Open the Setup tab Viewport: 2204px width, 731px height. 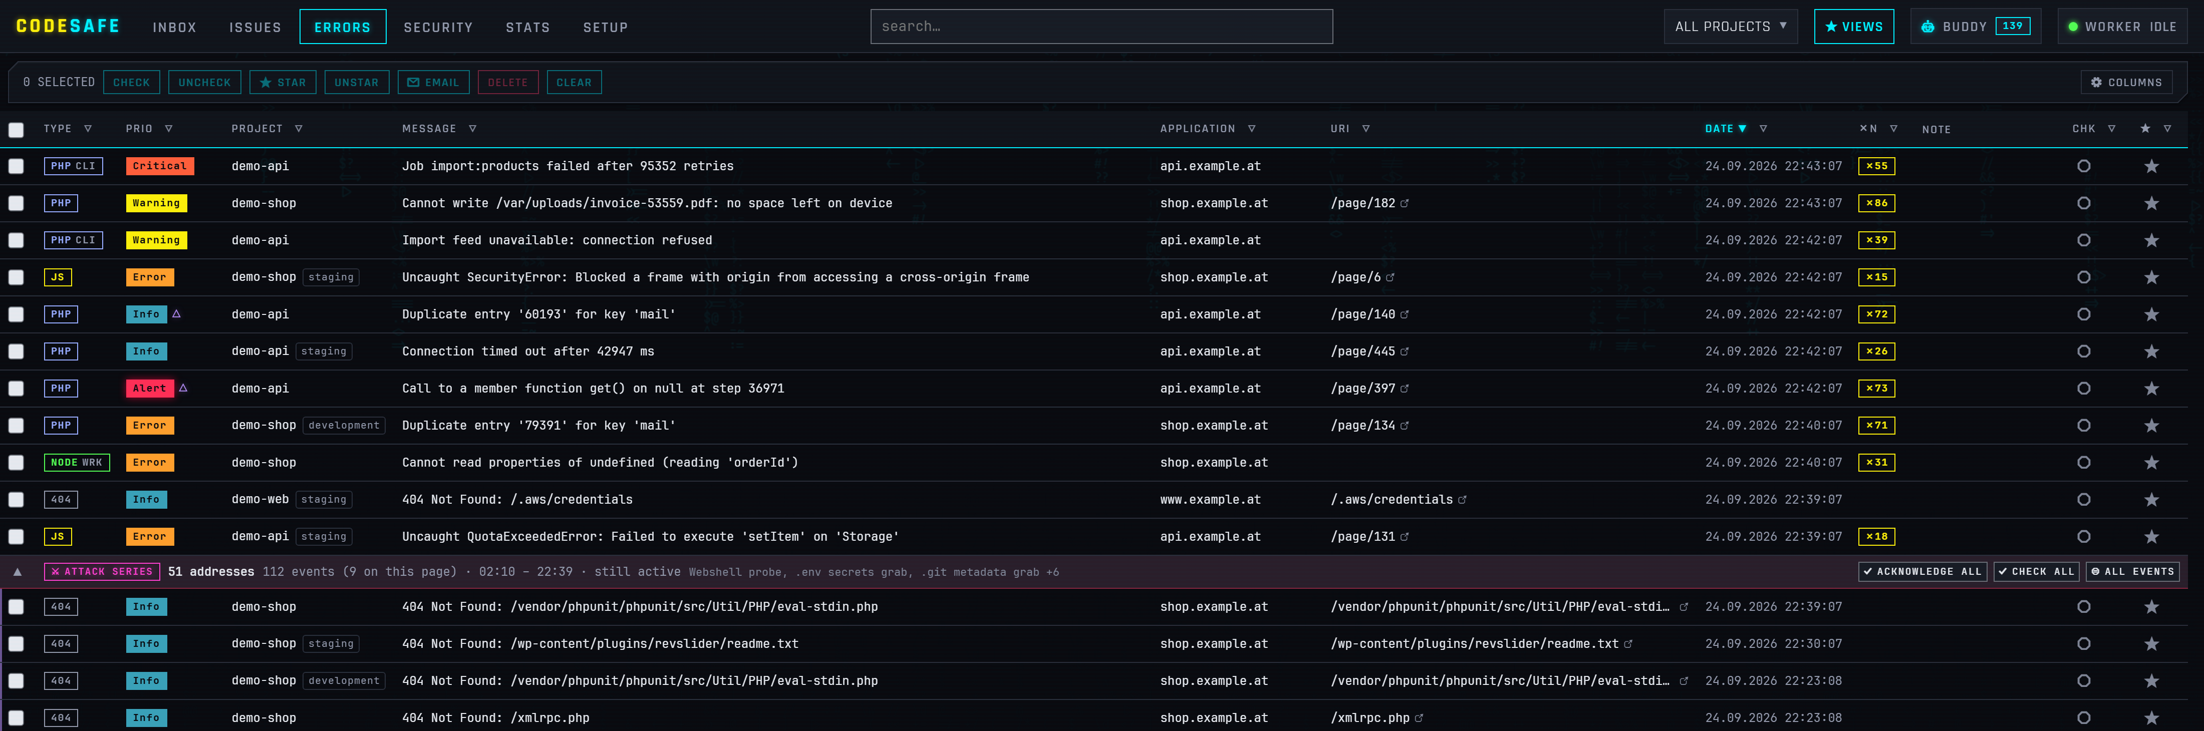pos(606,28)
